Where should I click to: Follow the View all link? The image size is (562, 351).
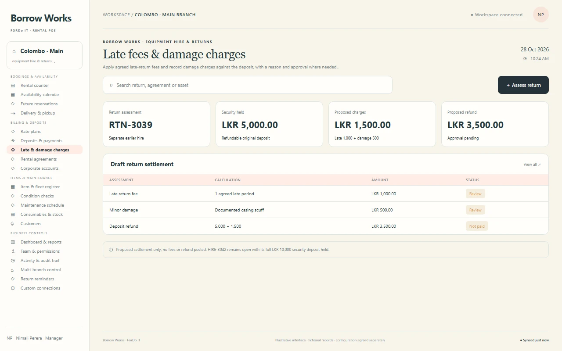pos(532,165)
